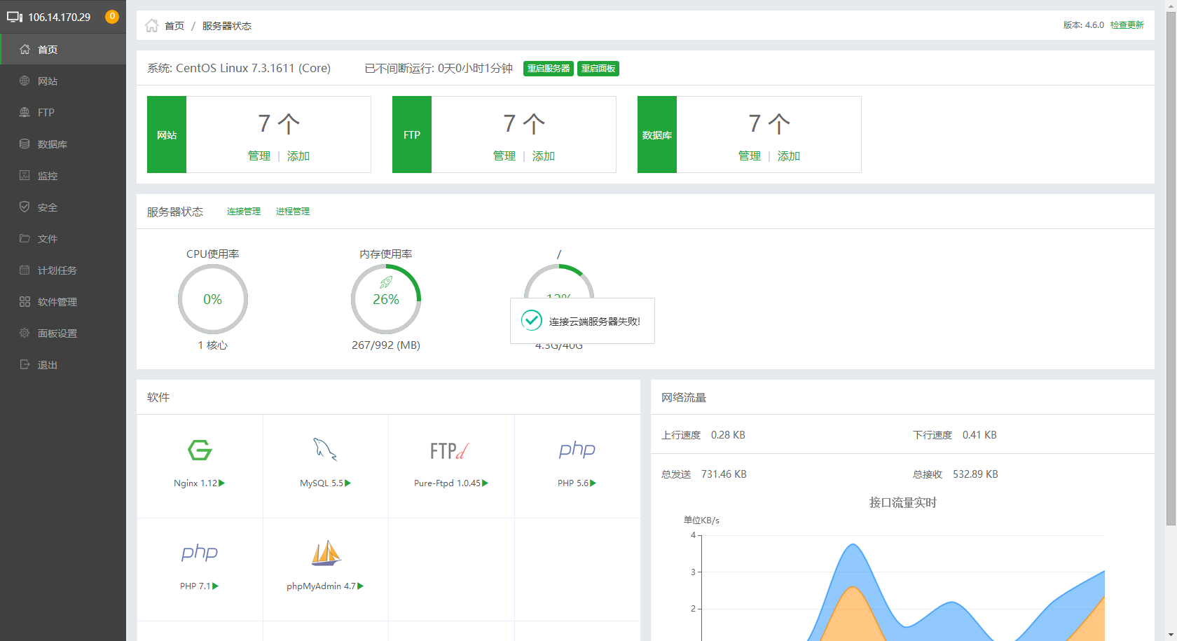
Task: Click the green arrow beside PHP 7.1
Action: point(216,586)
